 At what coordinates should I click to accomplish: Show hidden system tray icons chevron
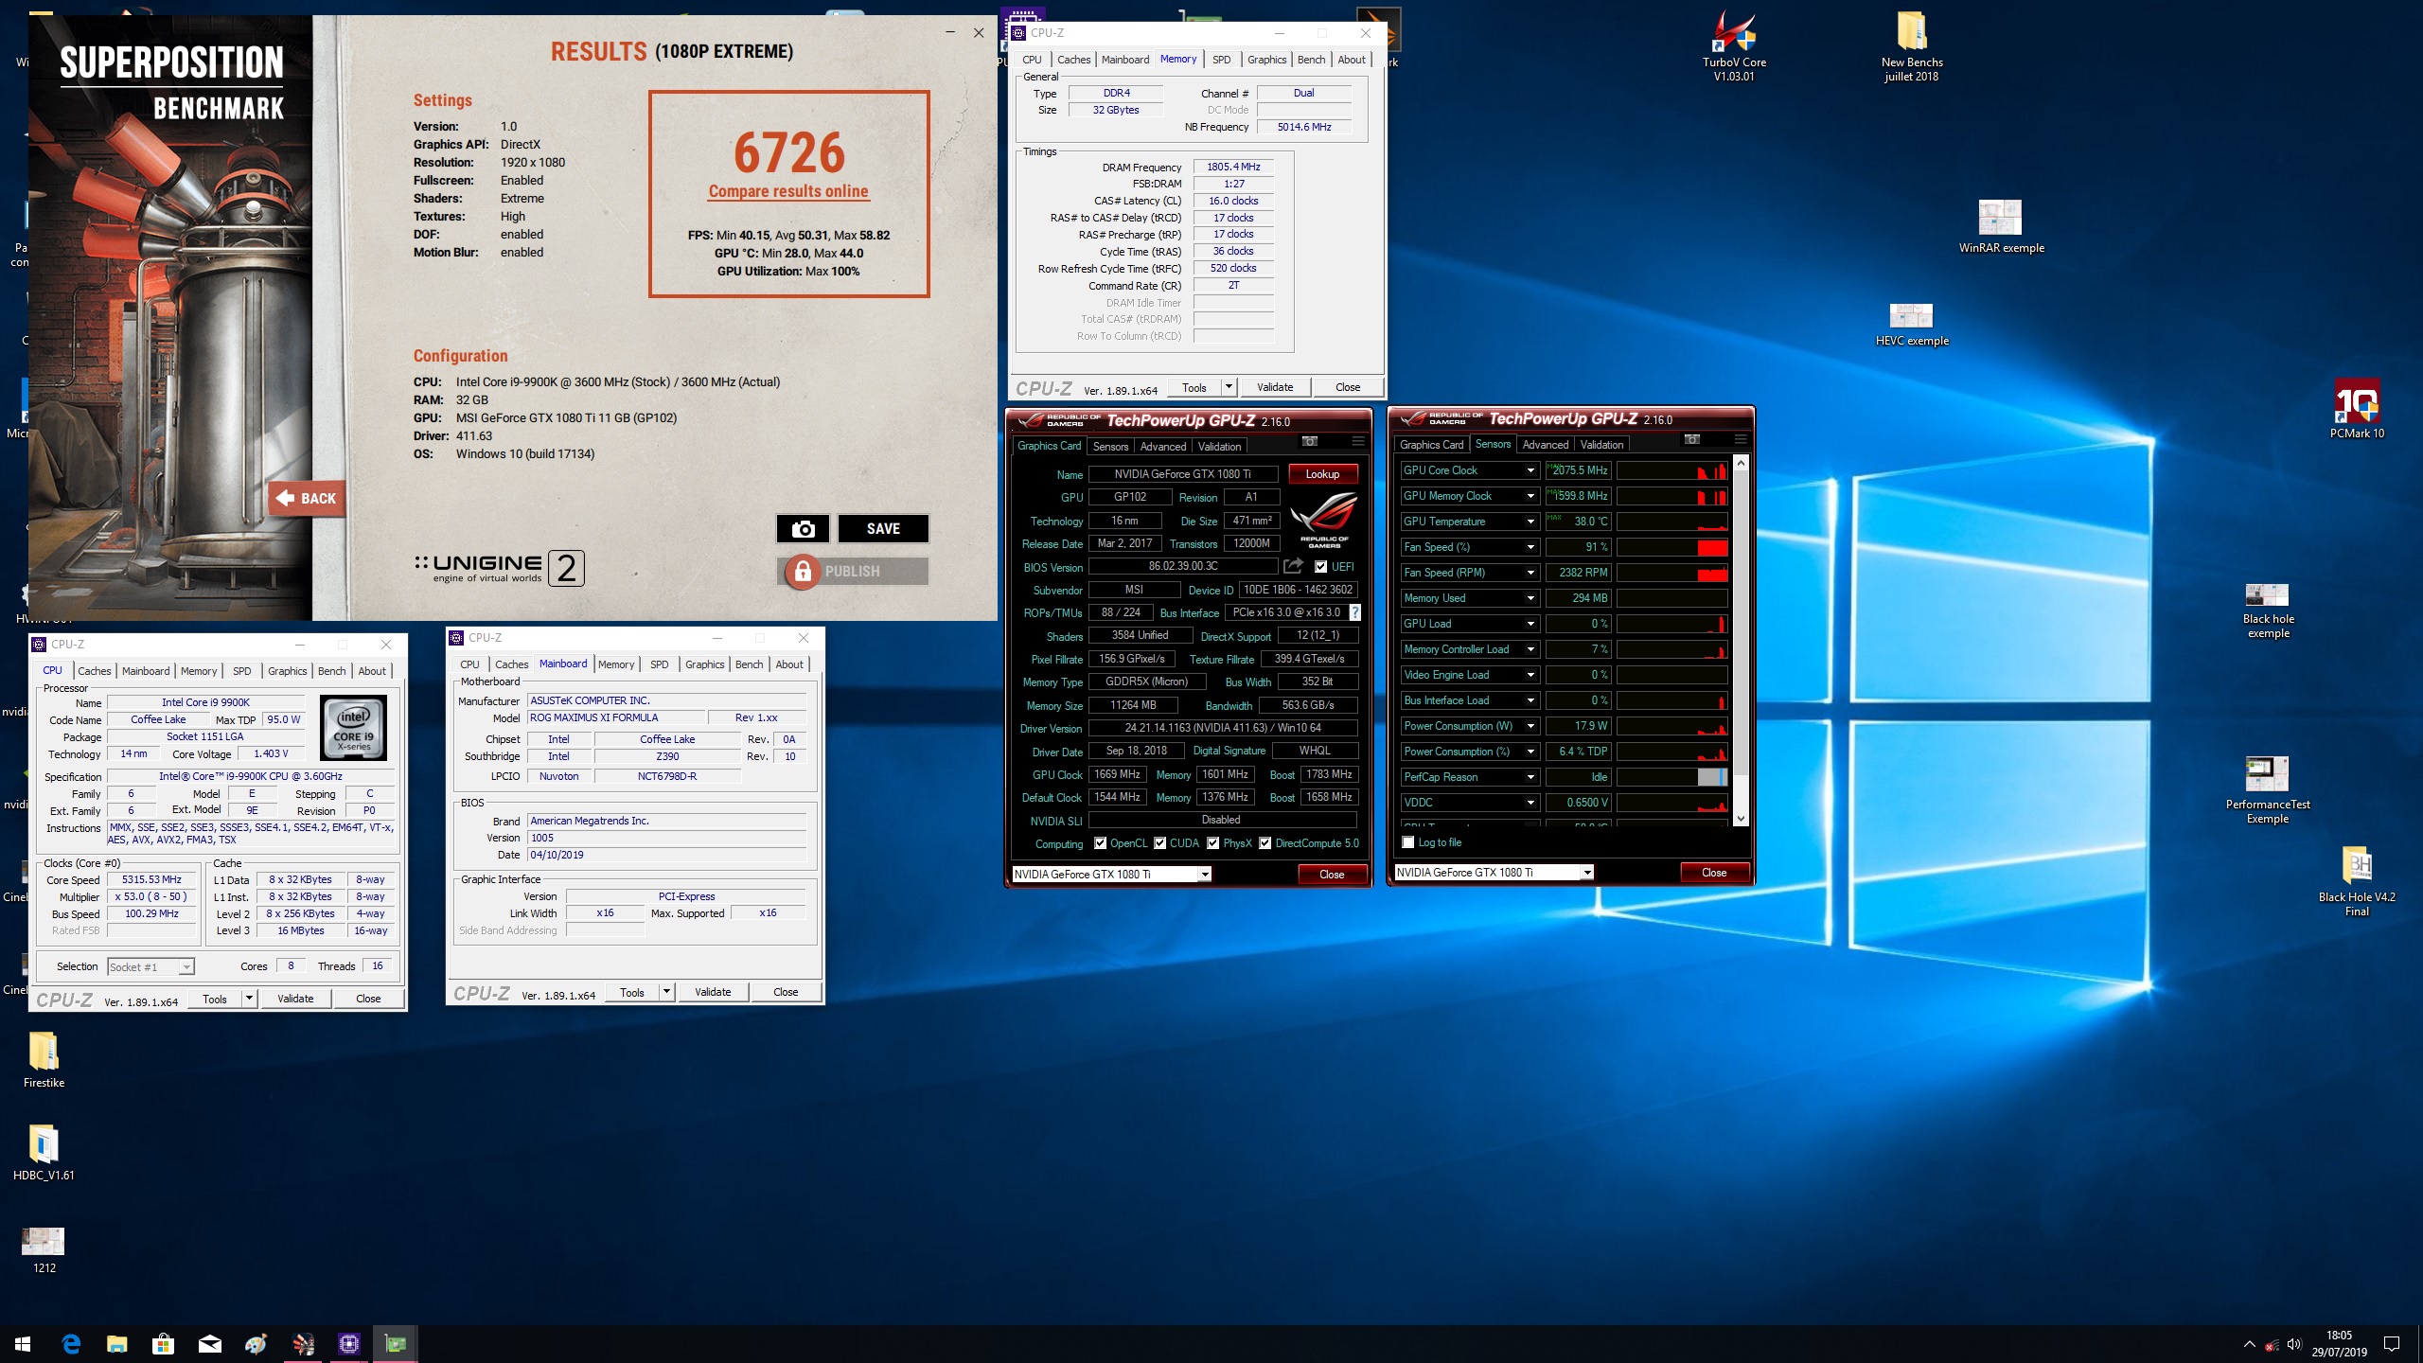pos(2249,1344)
